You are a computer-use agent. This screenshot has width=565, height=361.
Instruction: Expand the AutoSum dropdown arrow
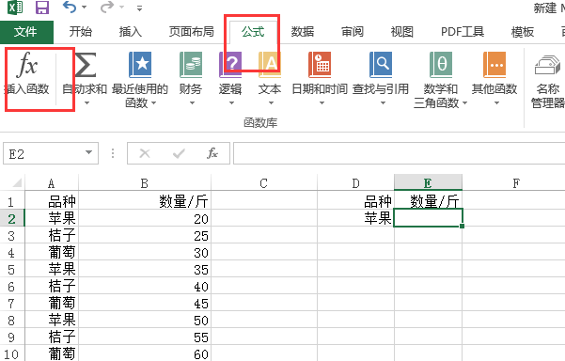(86, 103)
